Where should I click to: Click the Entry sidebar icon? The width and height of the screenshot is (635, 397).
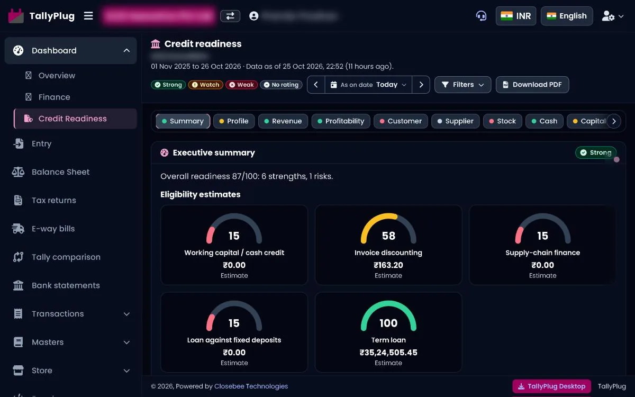18,143
